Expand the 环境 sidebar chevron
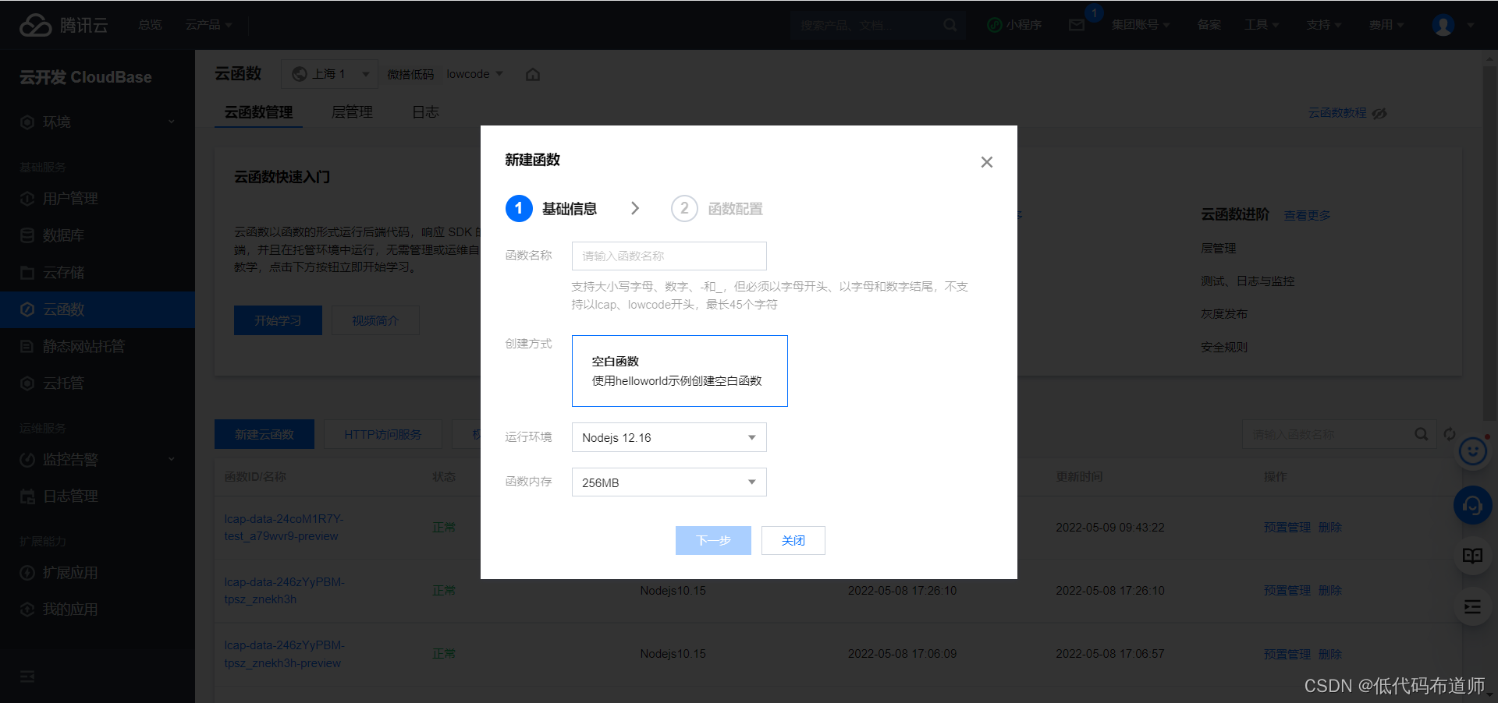The width and height of the screenshot is (1498, 703). click(x=172, y=122)
